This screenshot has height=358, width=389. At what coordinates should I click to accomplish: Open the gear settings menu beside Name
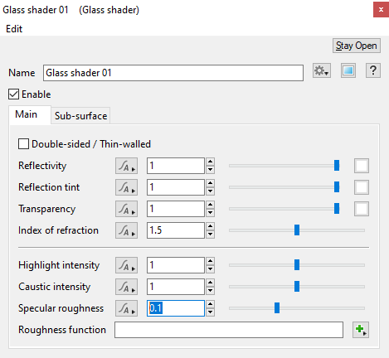[x=322, y=70]
